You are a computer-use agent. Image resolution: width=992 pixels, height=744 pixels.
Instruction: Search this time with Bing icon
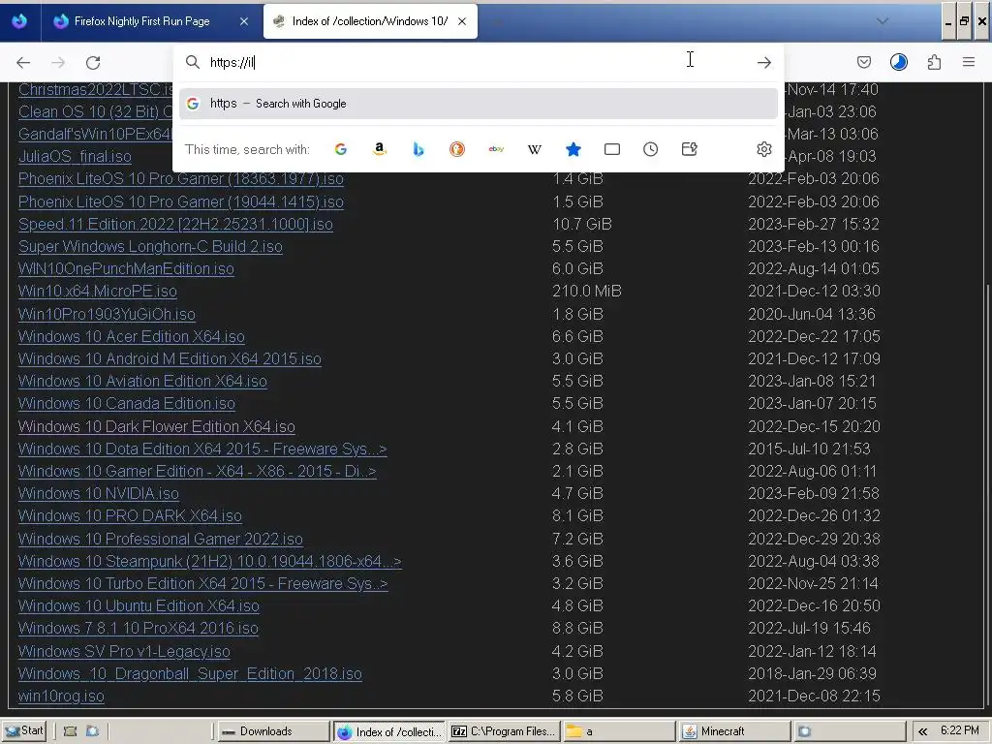(418, 149)
